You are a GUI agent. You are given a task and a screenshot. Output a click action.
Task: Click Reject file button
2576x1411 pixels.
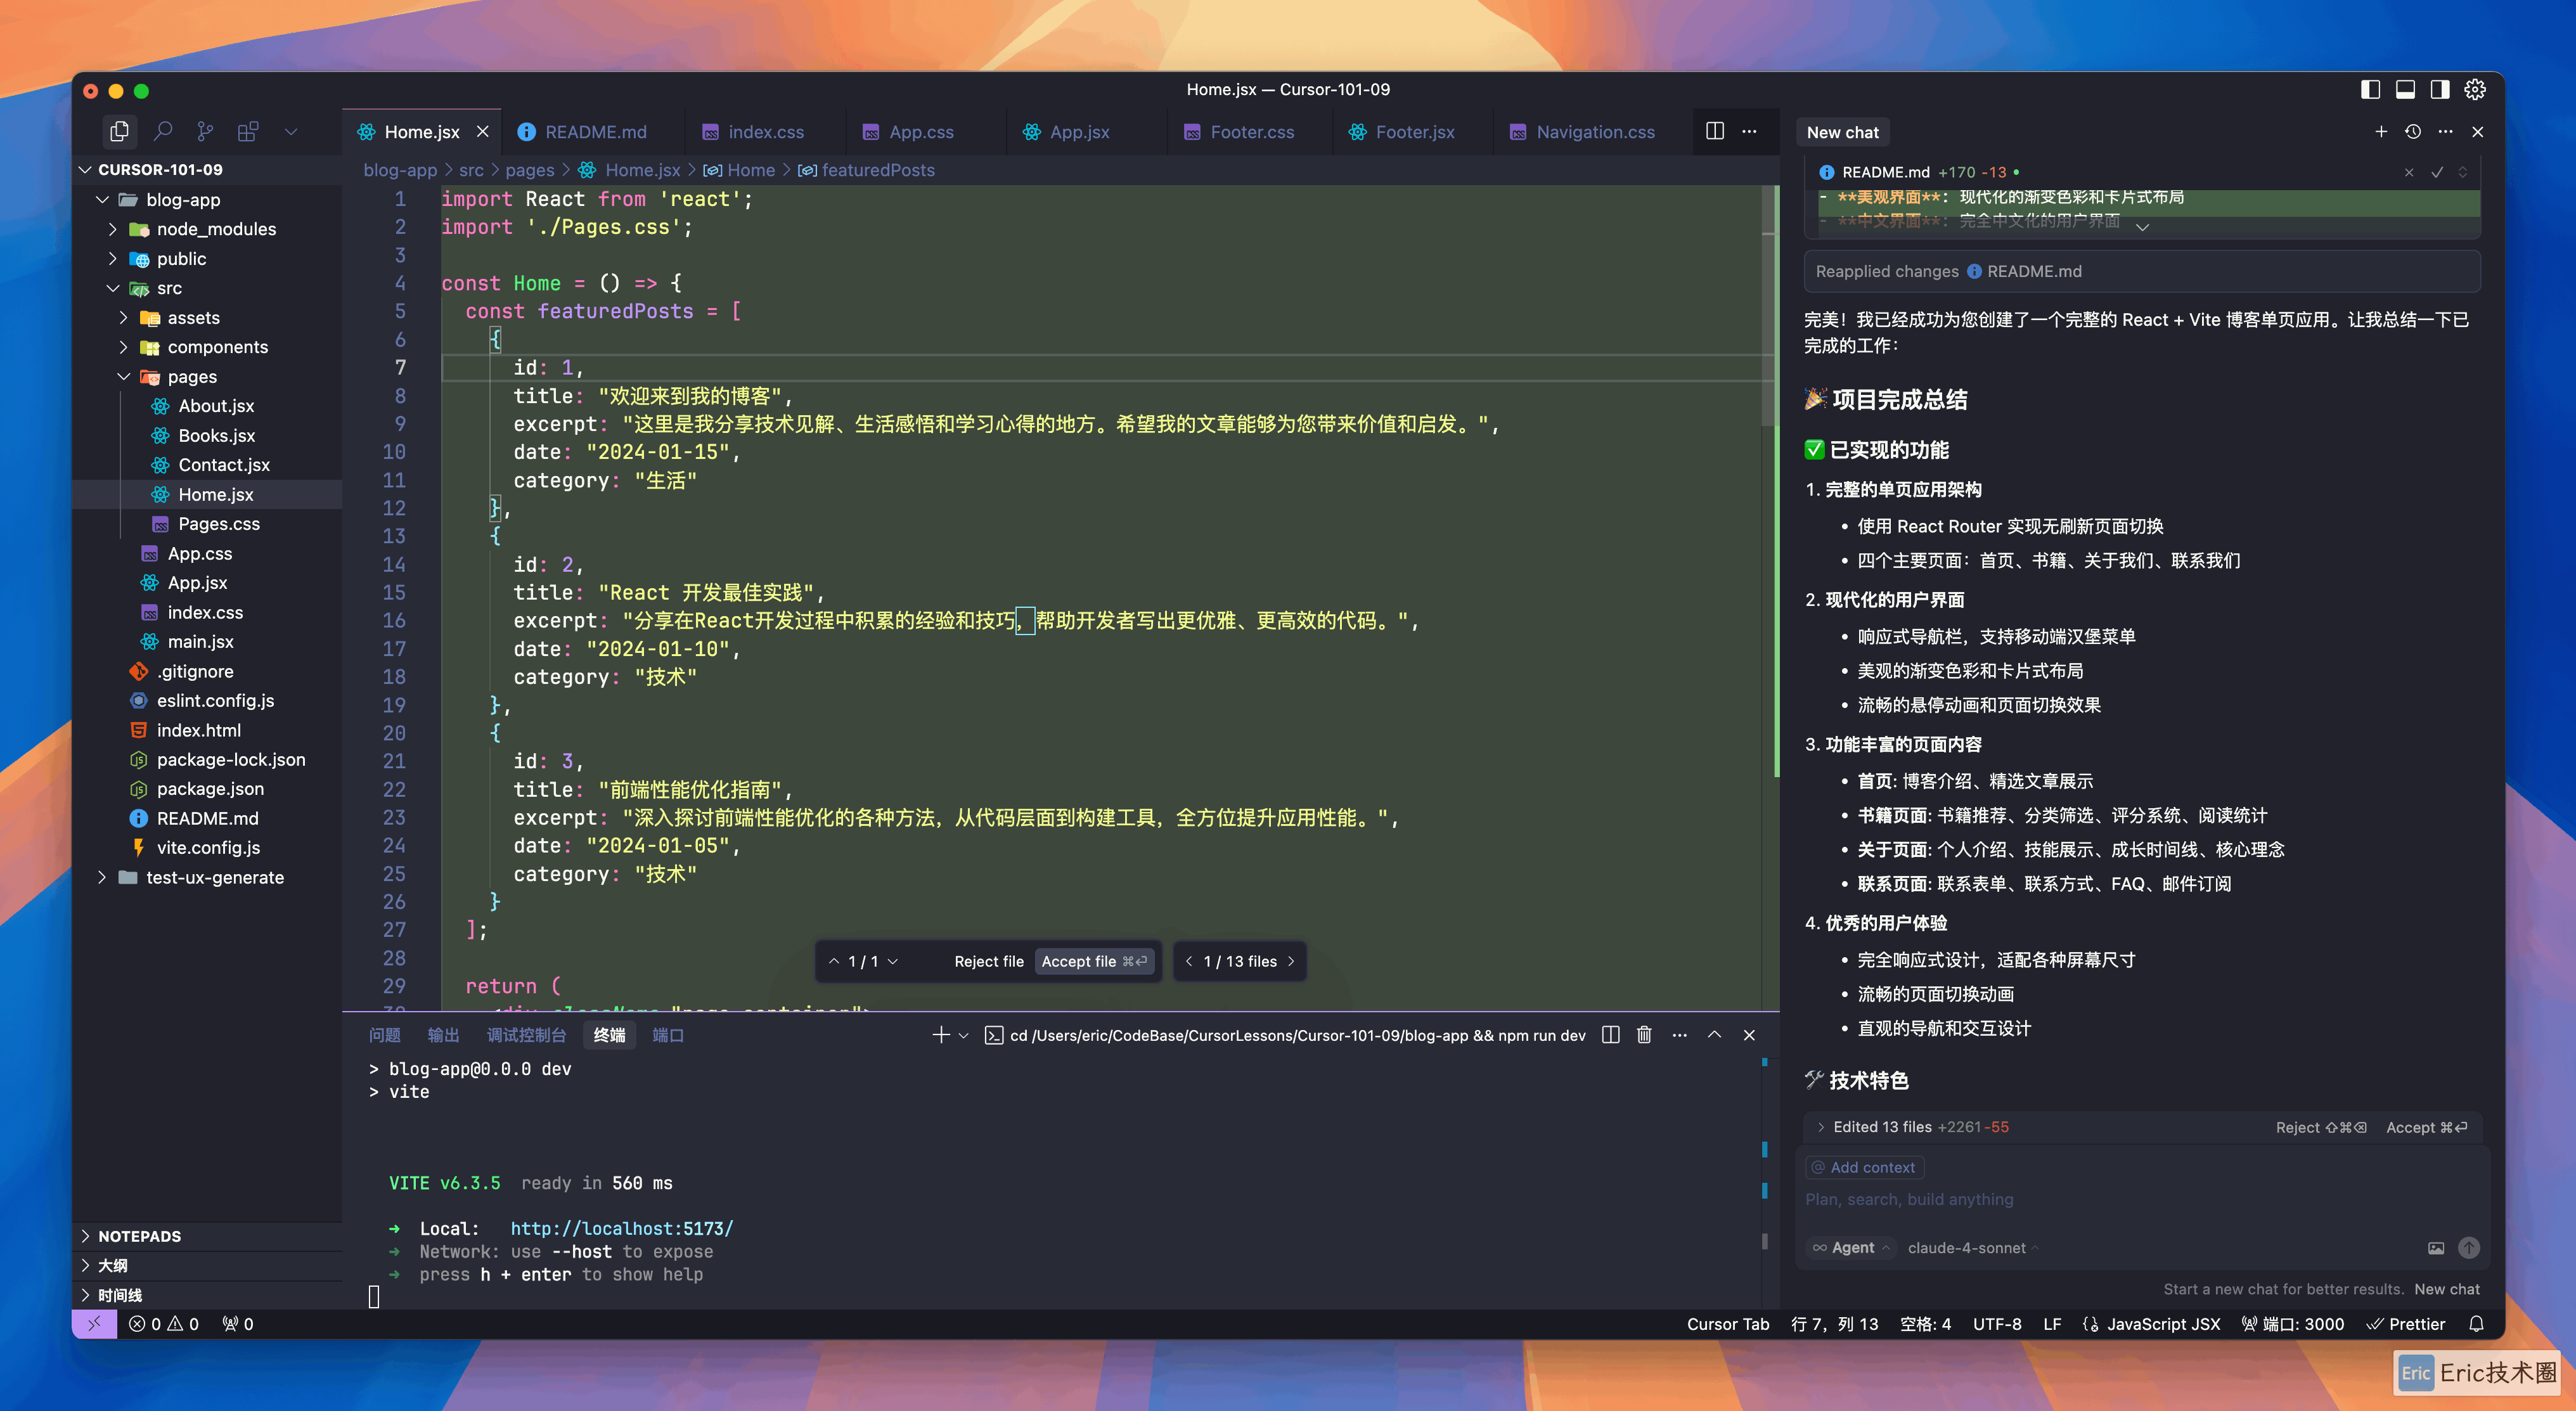988,961
